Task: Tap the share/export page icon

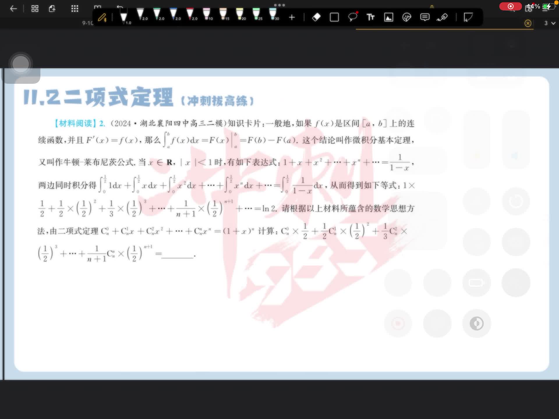Action: coord(52,9)
